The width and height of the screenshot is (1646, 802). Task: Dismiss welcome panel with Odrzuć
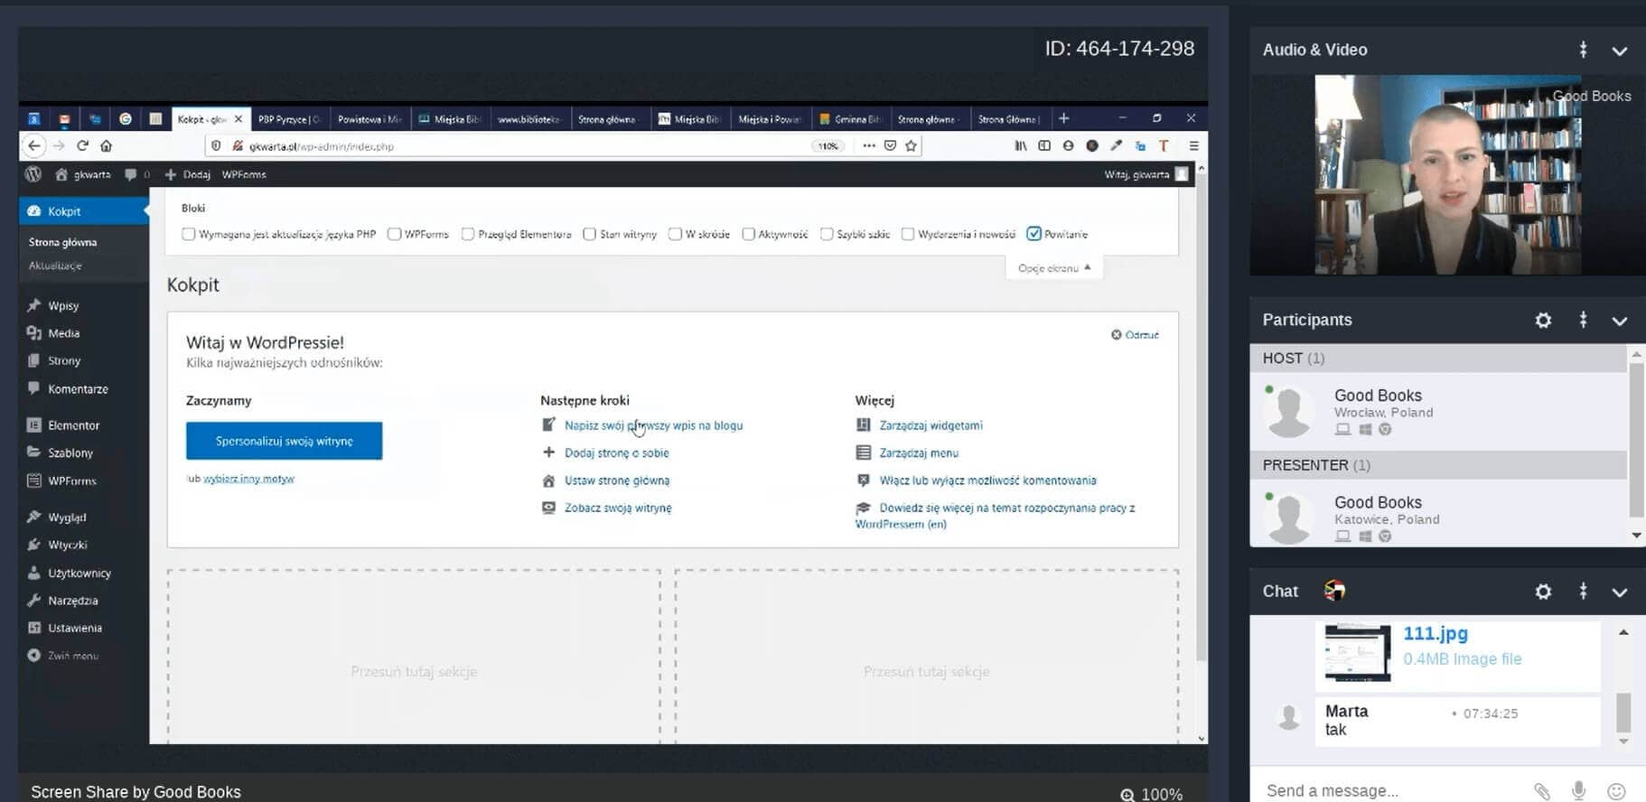[1135, 334]
